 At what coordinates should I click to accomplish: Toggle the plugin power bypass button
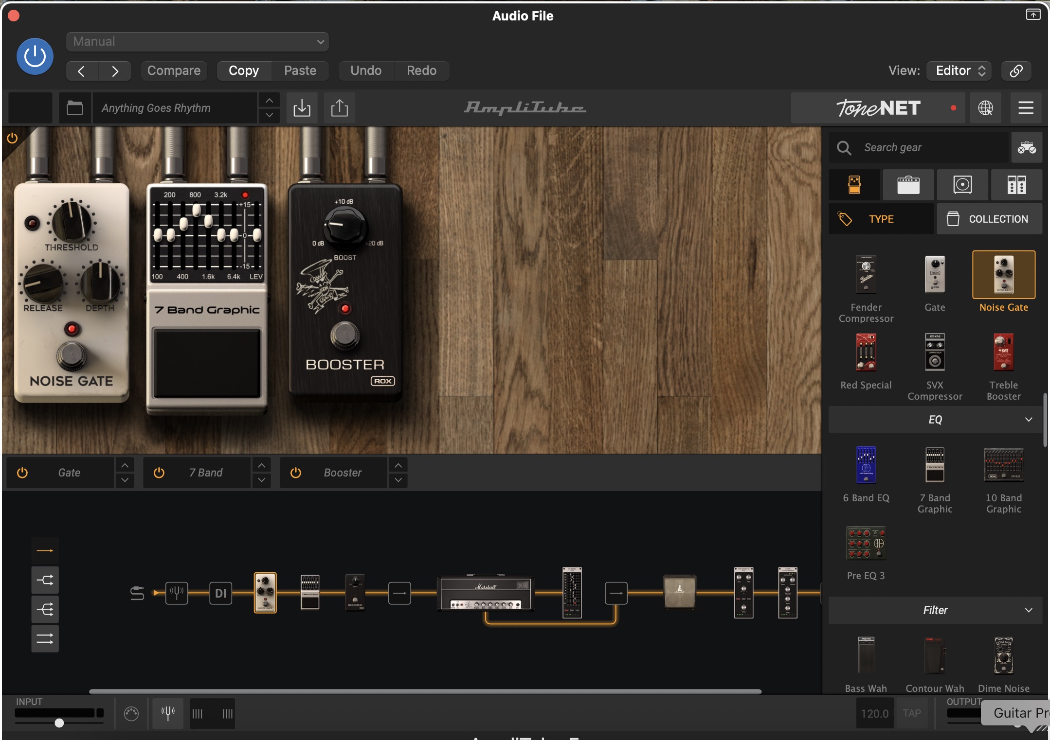tap(35, 56)
